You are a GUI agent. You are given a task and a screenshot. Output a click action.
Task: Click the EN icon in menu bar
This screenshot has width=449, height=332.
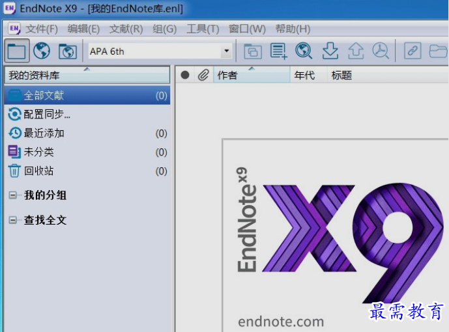coord(14,29)
